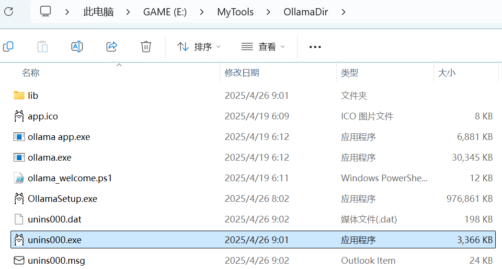This screenshot has width=502, height=269.
Task: Click the 24 KB size value
Action: tap(481, 260)
